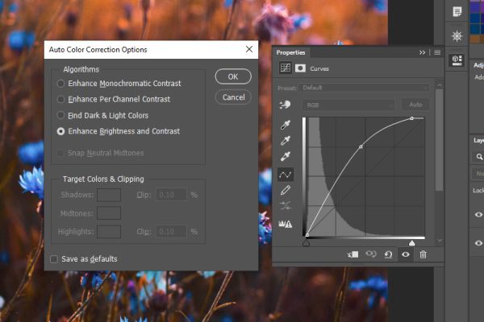Click the Properties panel vertical scrollbar

[x=440, y=139]
